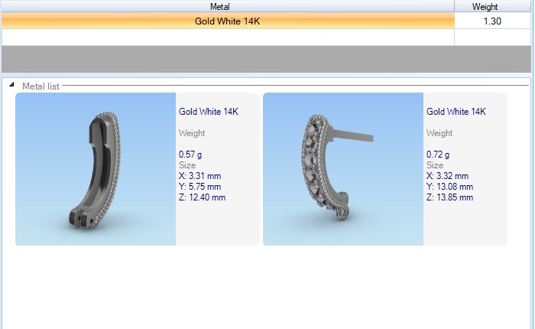Click Gold White 14K label of first part
Screen dimensions: 535x329
[x=209, y=112]
